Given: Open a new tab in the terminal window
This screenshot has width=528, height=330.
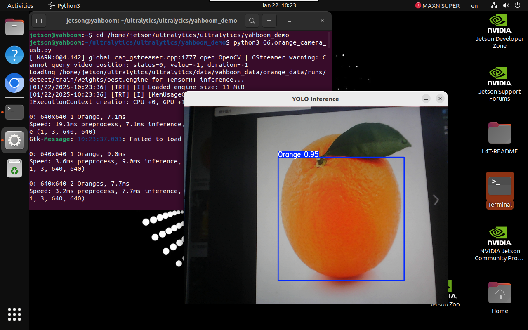Looking at the screenshot, I should [x=39, y=21].
